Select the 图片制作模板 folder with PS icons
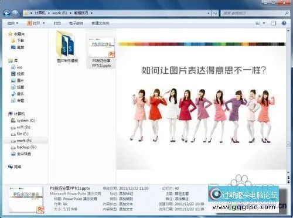The image size is (293, 218). pyautogui.click(x=67, y=46)
